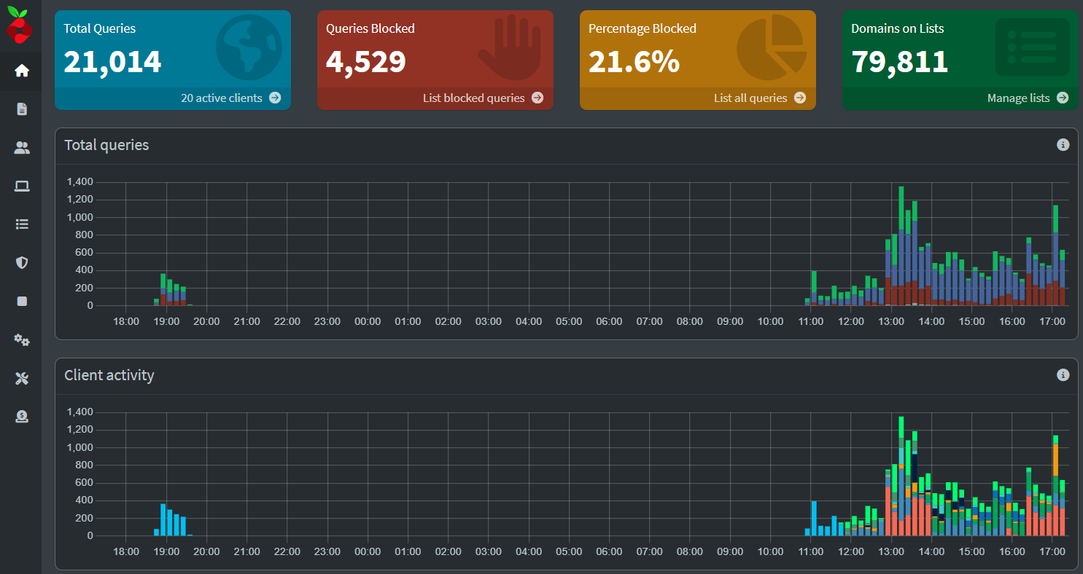Click the 21,014 total queries value

coord(112,62)
